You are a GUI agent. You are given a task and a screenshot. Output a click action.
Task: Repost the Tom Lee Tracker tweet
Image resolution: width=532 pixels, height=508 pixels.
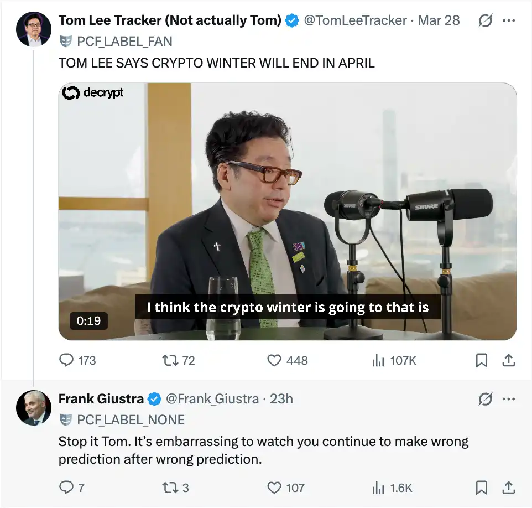168,361
